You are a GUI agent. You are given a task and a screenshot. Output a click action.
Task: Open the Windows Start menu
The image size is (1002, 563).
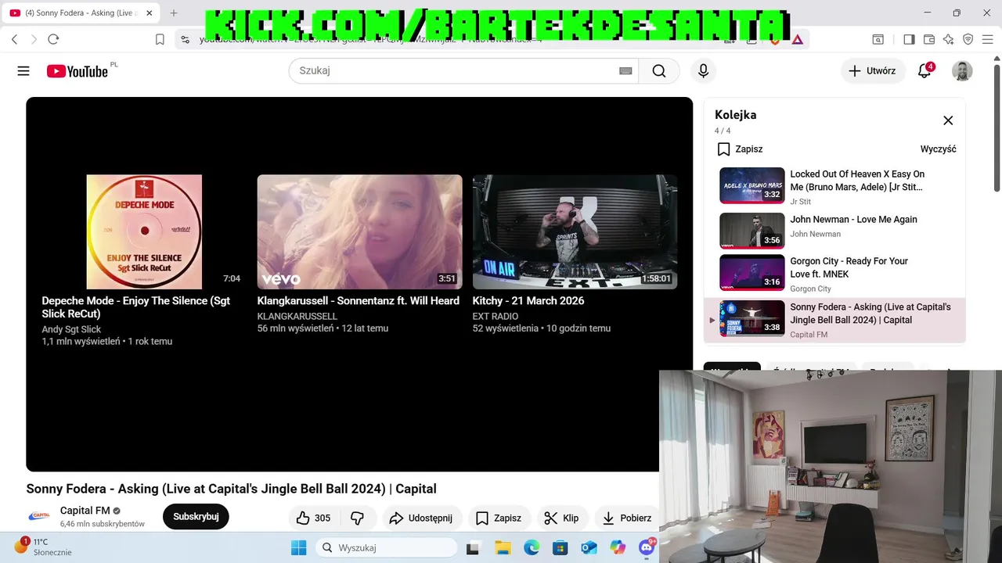(298, 547)
